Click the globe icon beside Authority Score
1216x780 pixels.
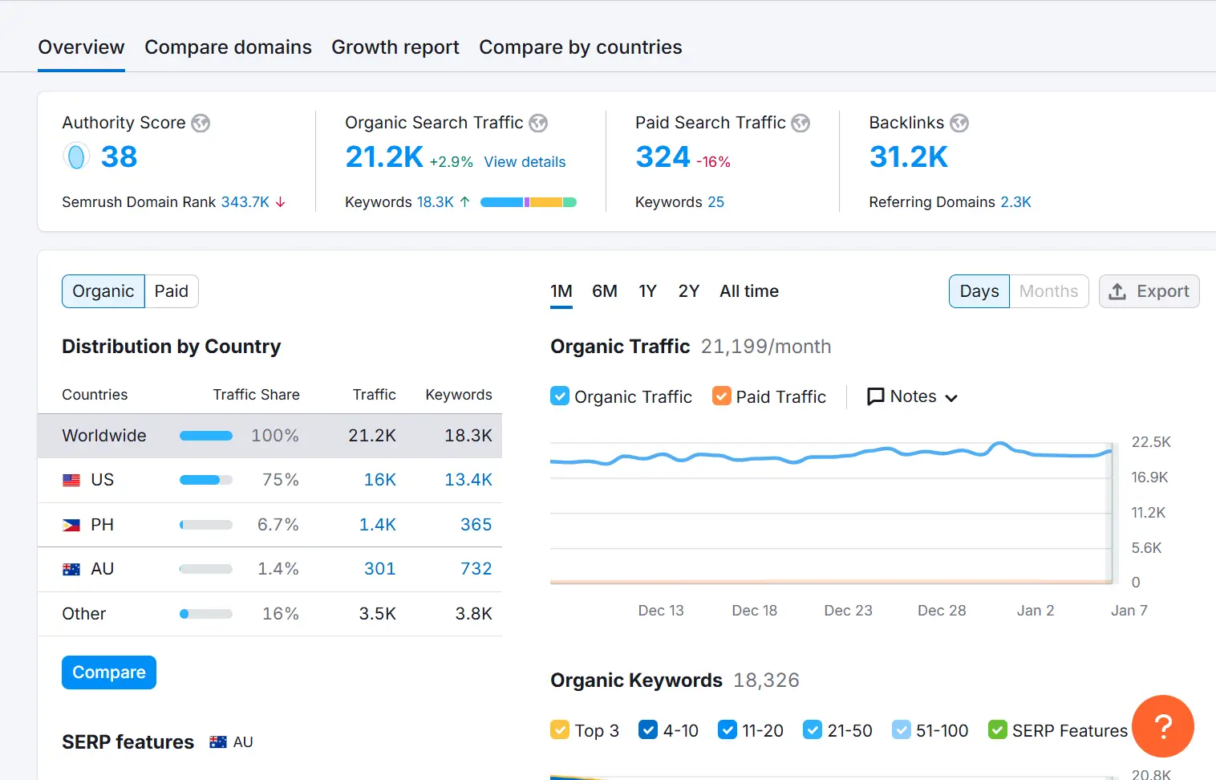click(x=201, y=123)
